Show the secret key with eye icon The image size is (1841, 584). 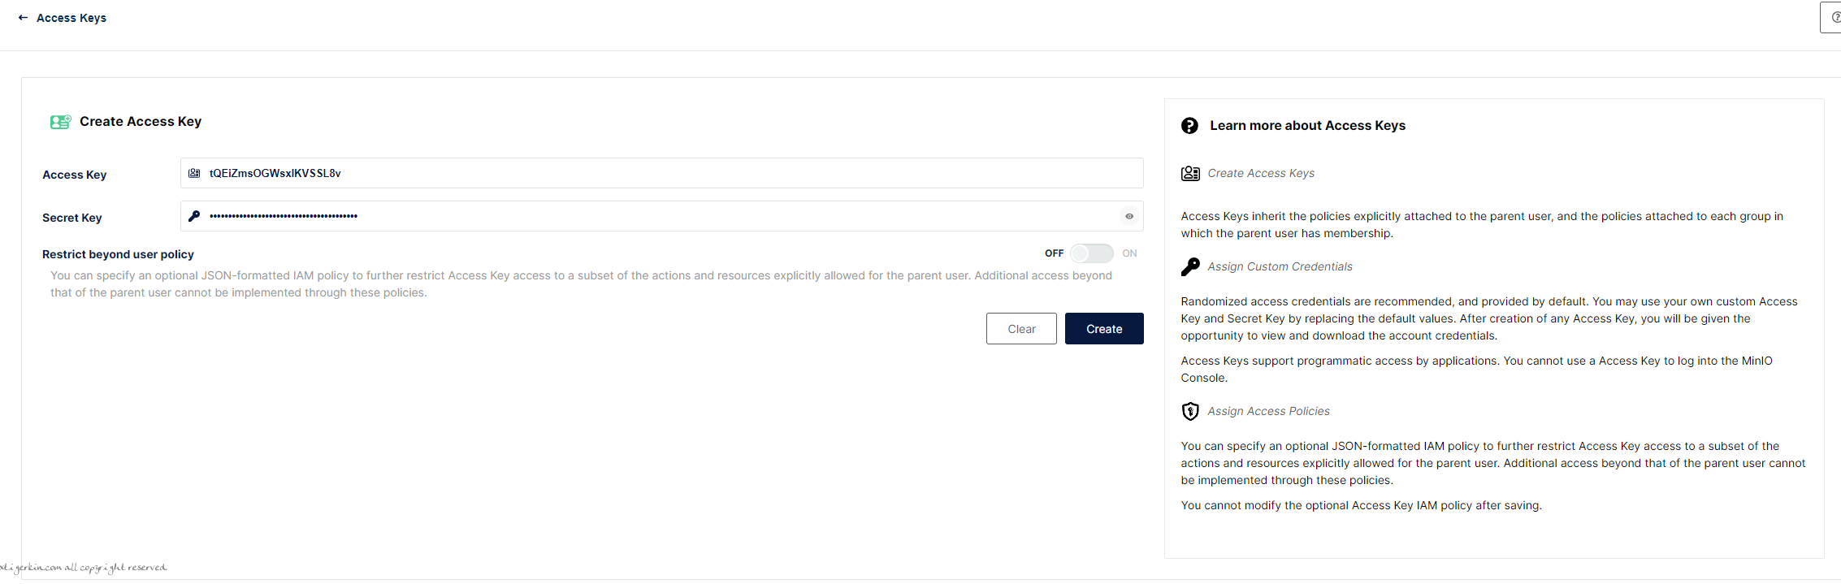1129,216
